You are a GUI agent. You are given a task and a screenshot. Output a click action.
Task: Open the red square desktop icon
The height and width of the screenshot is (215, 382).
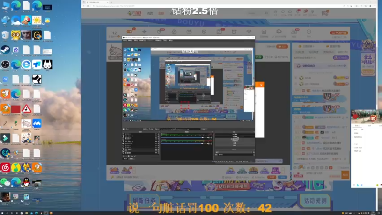(16, 109)
